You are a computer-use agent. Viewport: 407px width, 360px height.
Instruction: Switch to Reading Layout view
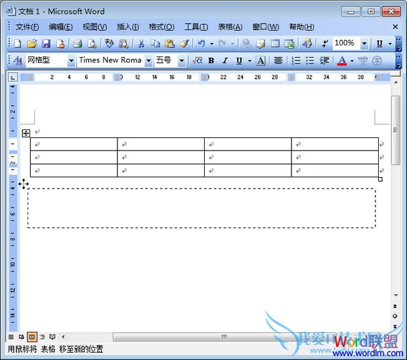[x=53, y=337]
